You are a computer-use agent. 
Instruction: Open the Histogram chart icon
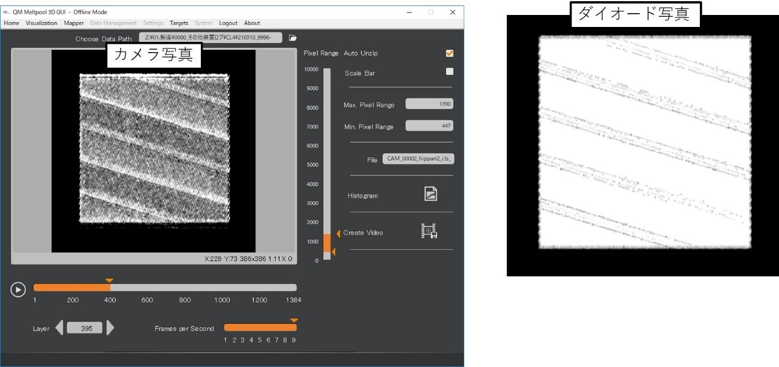tap(431, 194)
